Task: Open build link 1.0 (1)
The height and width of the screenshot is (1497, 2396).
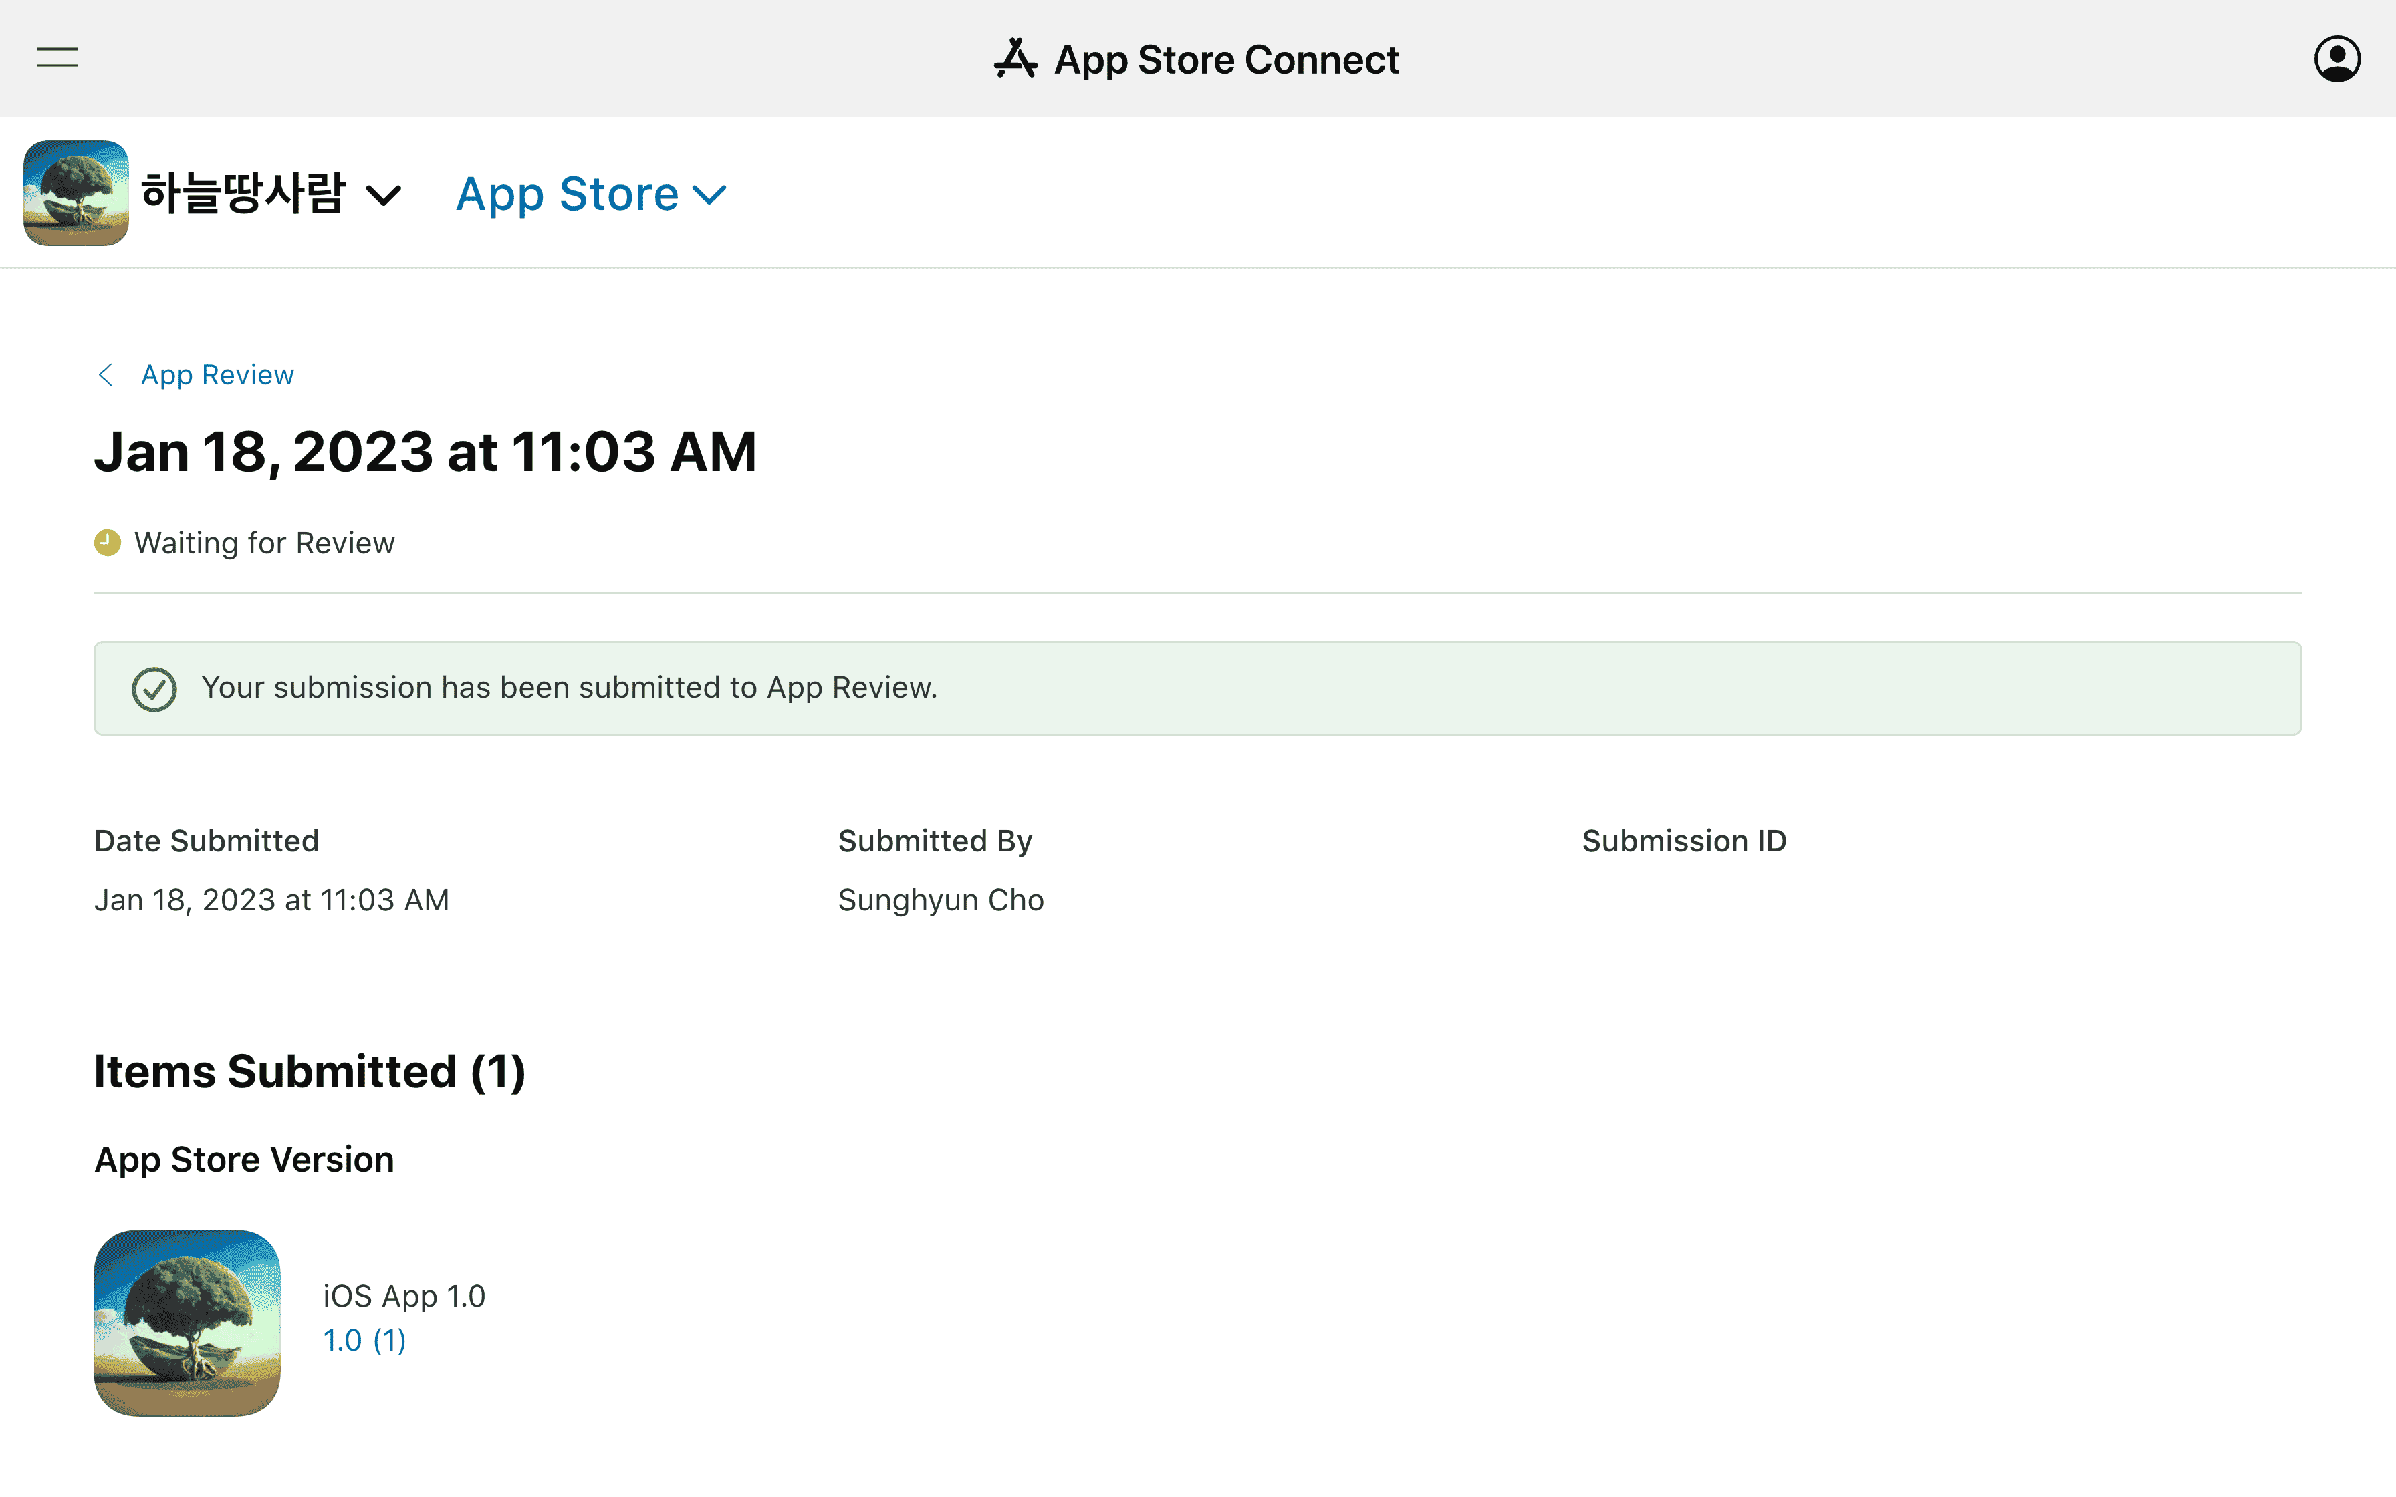Action: pos(364,1341)
